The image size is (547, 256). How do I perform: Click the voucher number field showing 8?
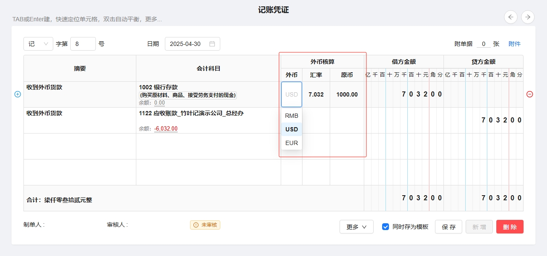pos(83,44)
